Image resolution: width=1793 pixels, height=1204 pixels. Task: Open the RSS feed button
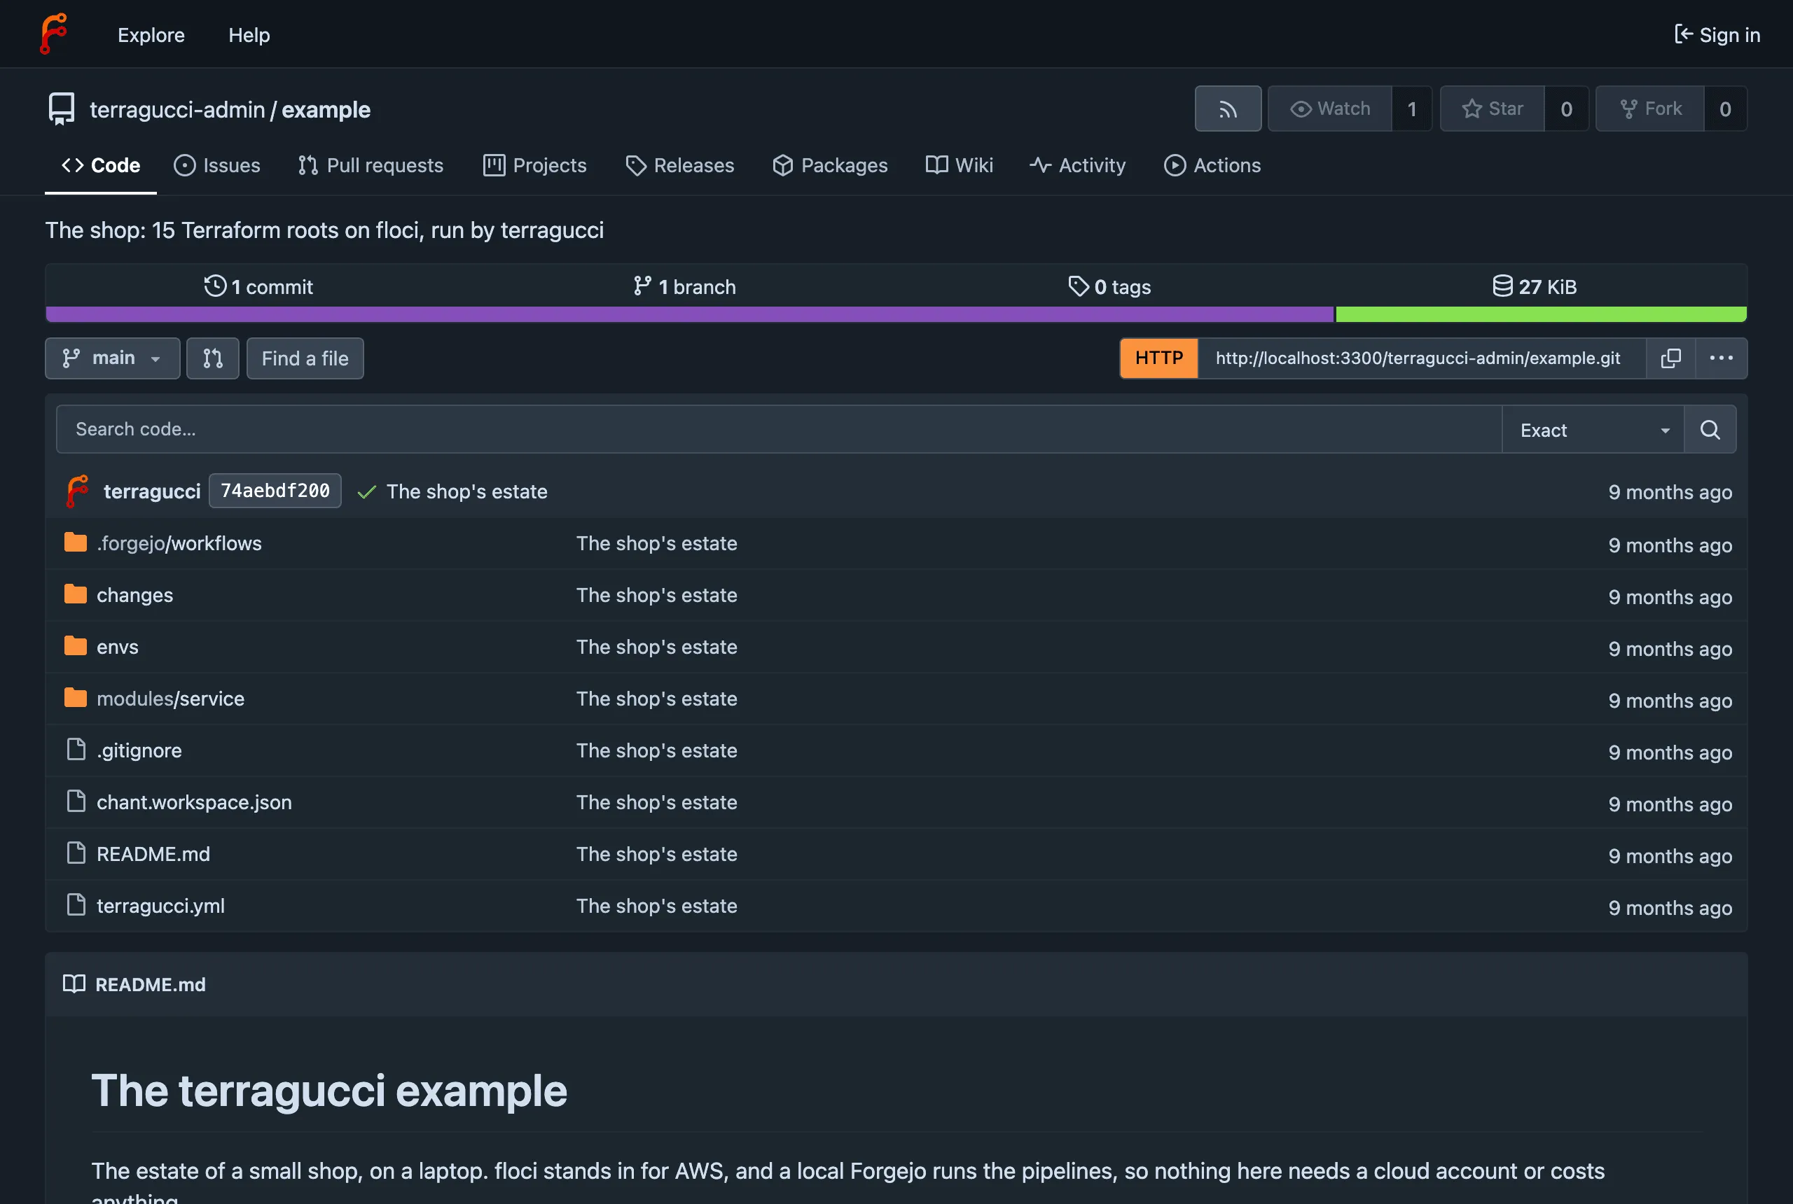coord(1228,109)
